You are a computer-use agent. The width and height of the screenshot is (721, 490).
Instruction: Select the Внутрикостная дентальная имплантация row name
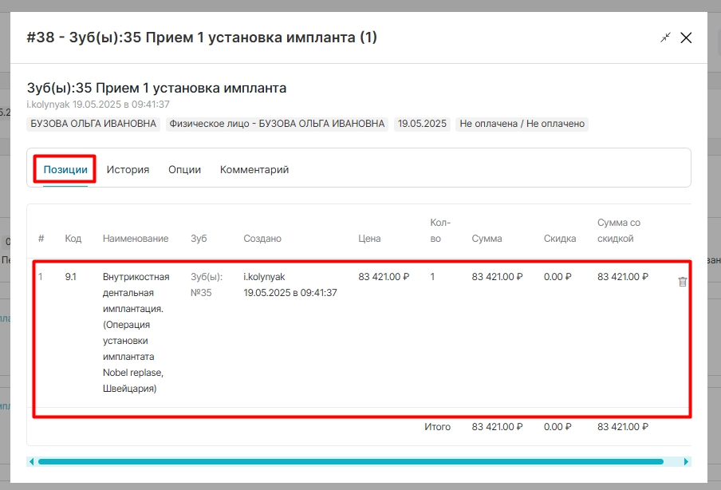pyautogui.click(x=136, y=333)
